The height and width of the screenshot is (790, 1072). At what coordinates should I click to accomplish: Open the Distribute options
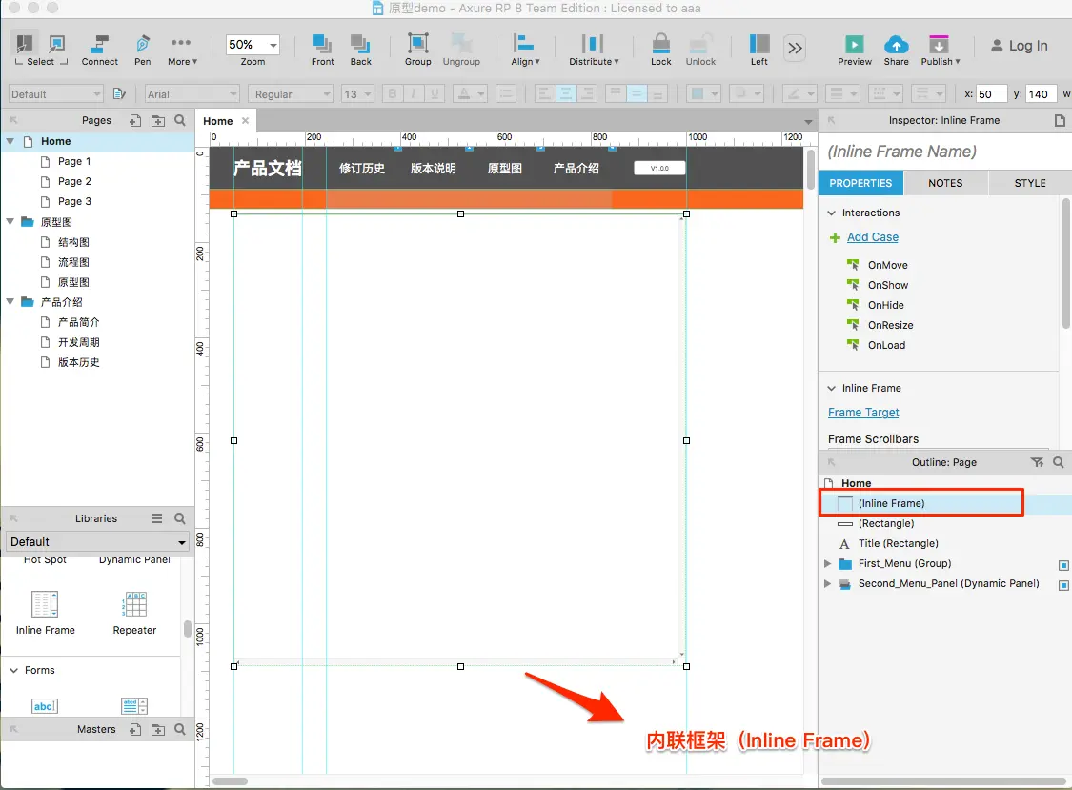594,50
